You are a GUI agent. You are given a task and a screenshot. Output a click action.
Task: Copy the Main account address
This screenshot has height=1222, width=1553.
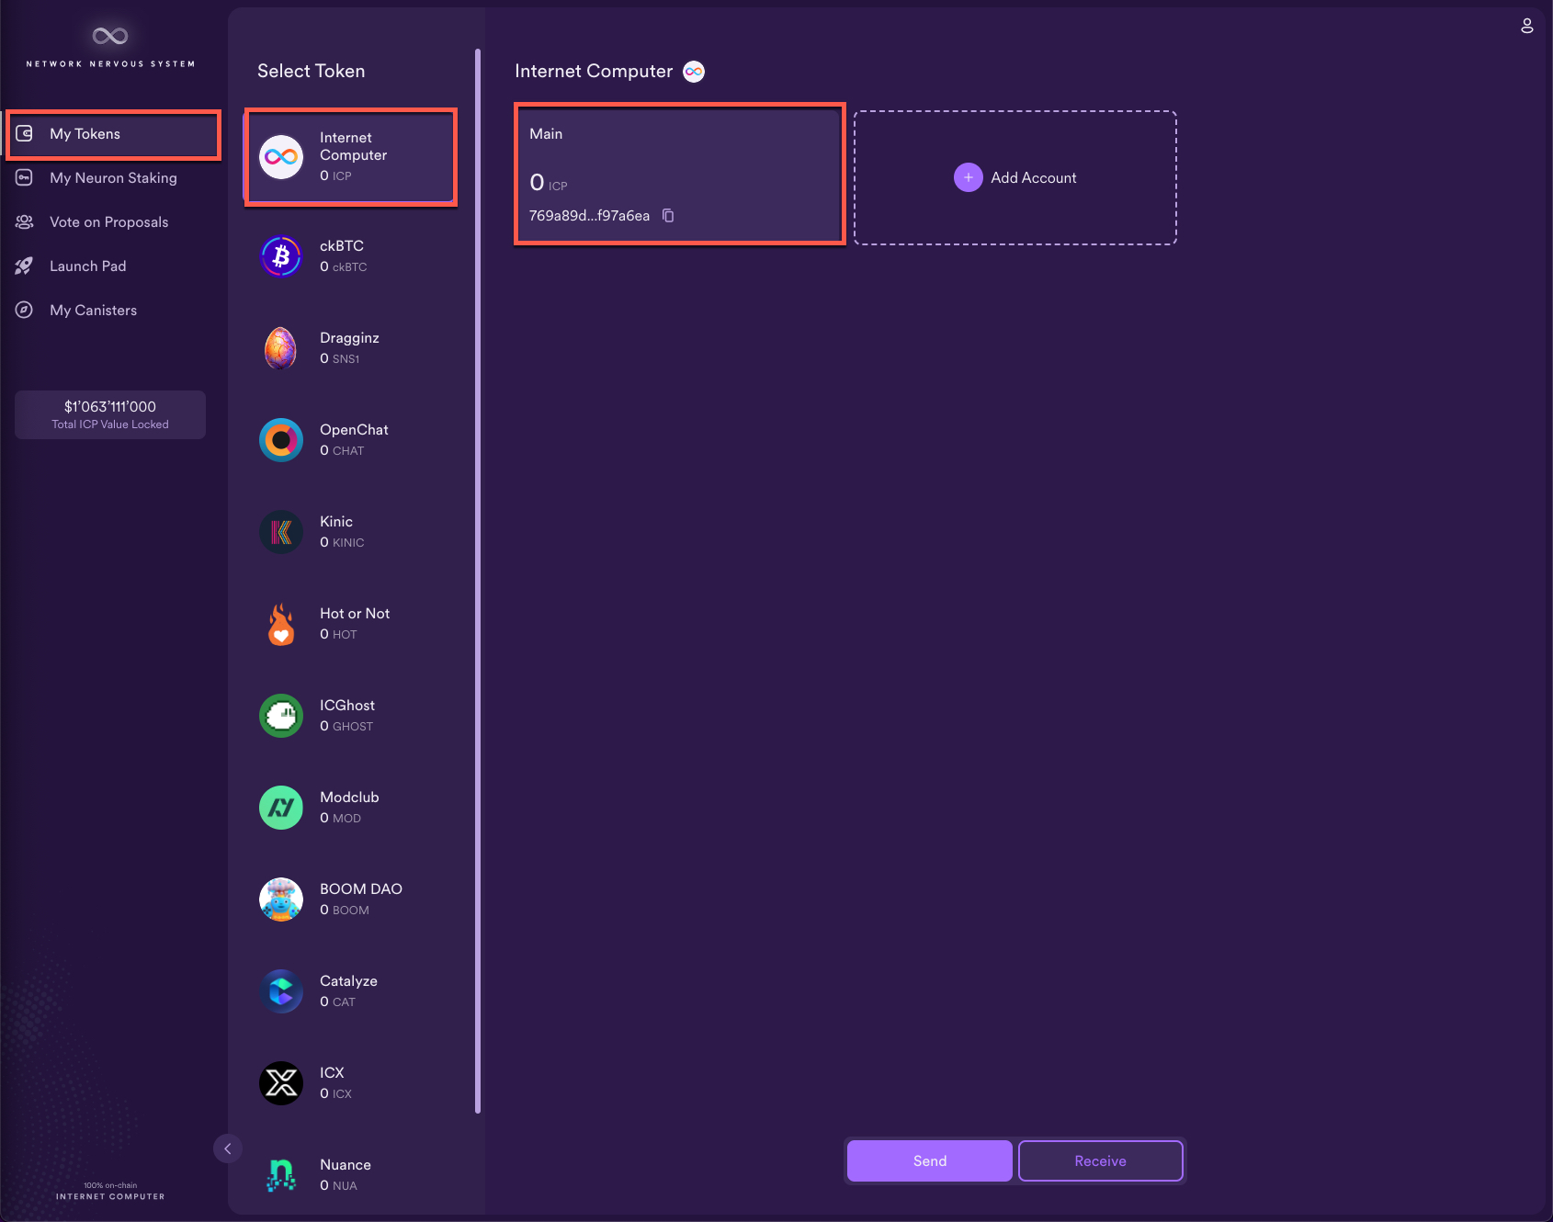pyautogui.click(x=667, y=215)
